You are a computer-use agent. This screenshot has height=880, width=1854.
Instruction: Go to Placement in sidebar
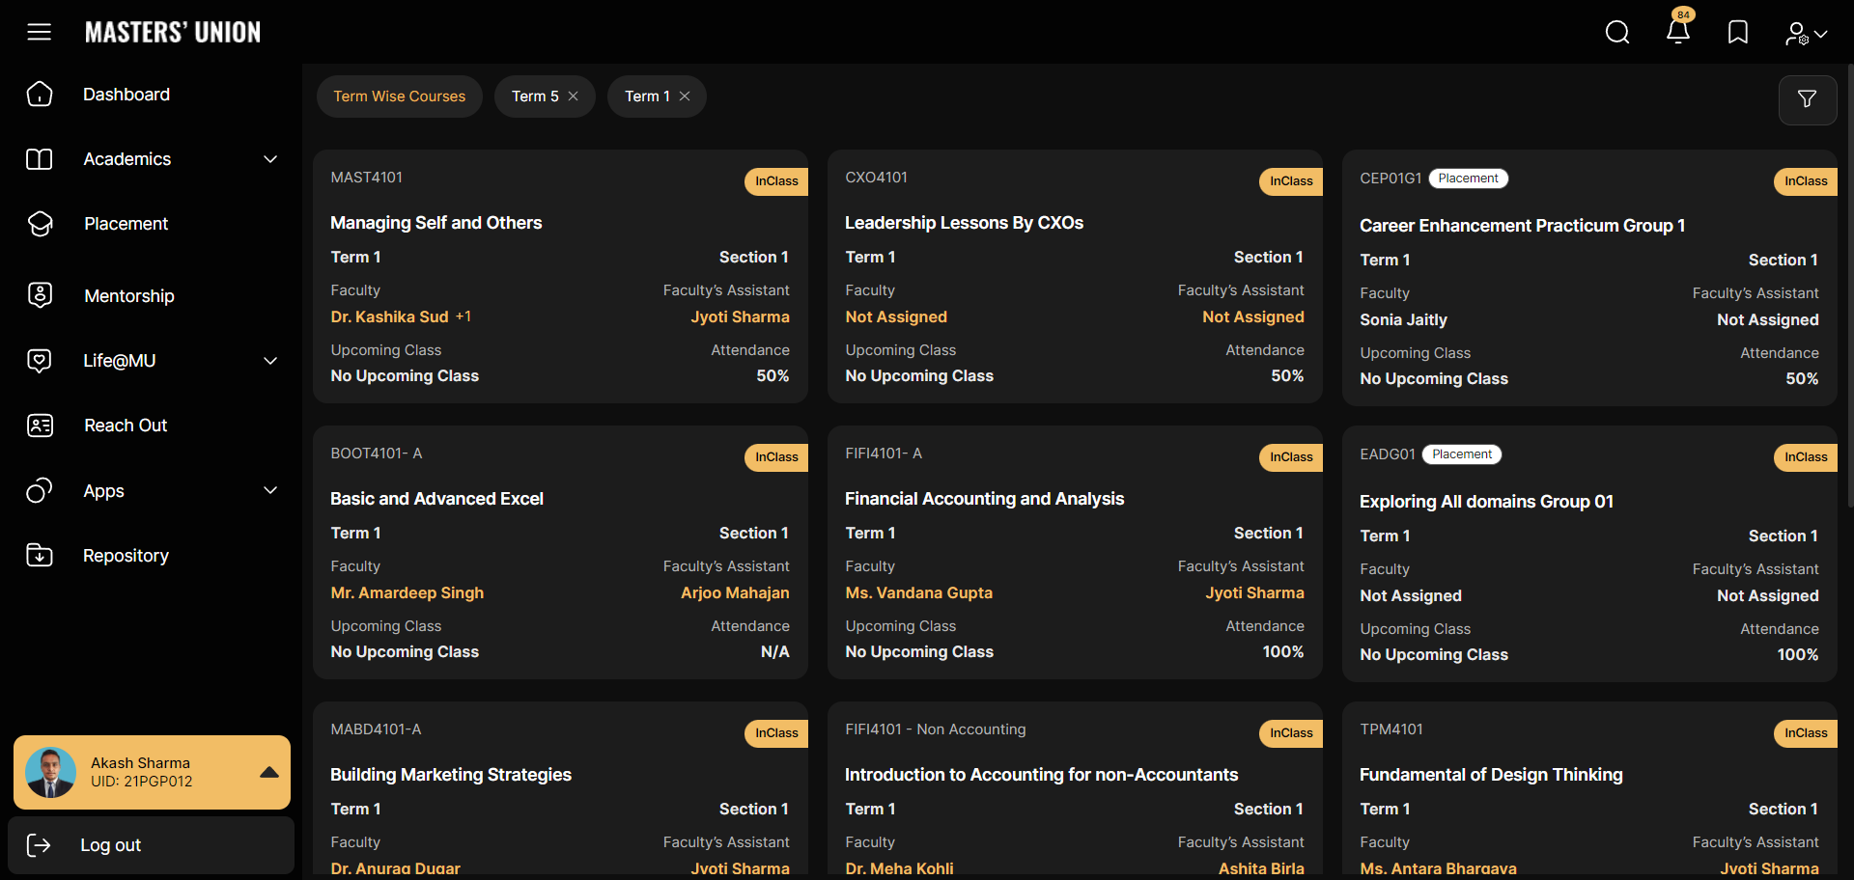[126, 224]
